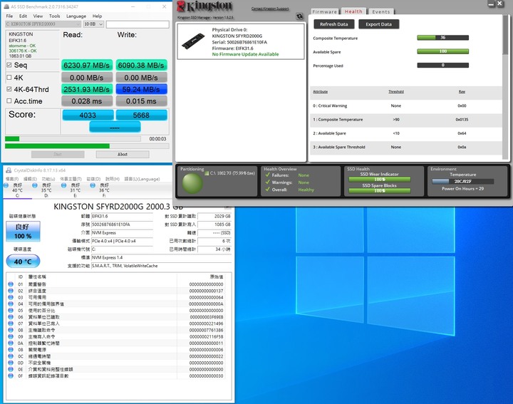Open the AS SSD drive selection dropdown
Screen dimensions: 513x404
point(43,24)
